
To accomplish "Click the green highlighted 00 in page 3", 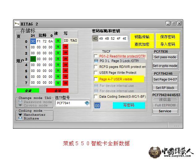I will [x=33, y=59].
